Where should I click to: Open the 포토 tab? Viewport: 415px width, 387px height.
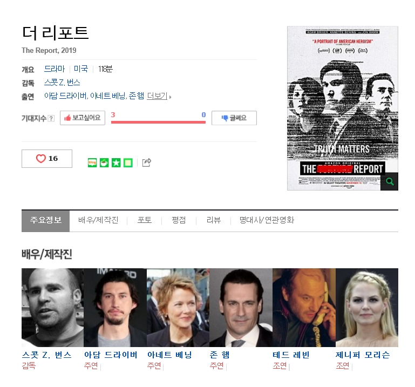(x=145, y=220)
